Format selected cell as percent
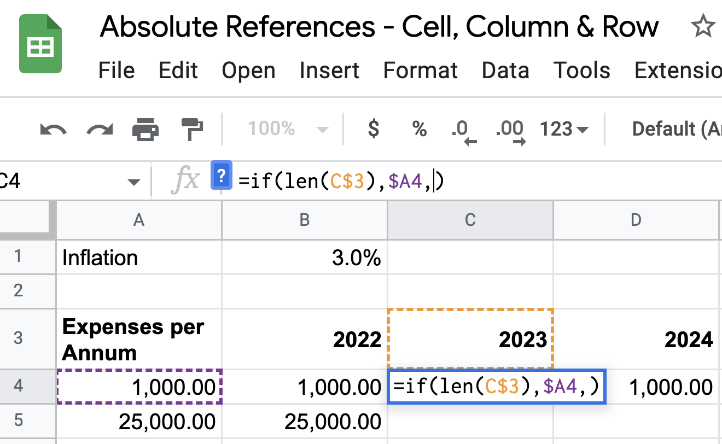 pyautogui.click(x=419, y=129)
